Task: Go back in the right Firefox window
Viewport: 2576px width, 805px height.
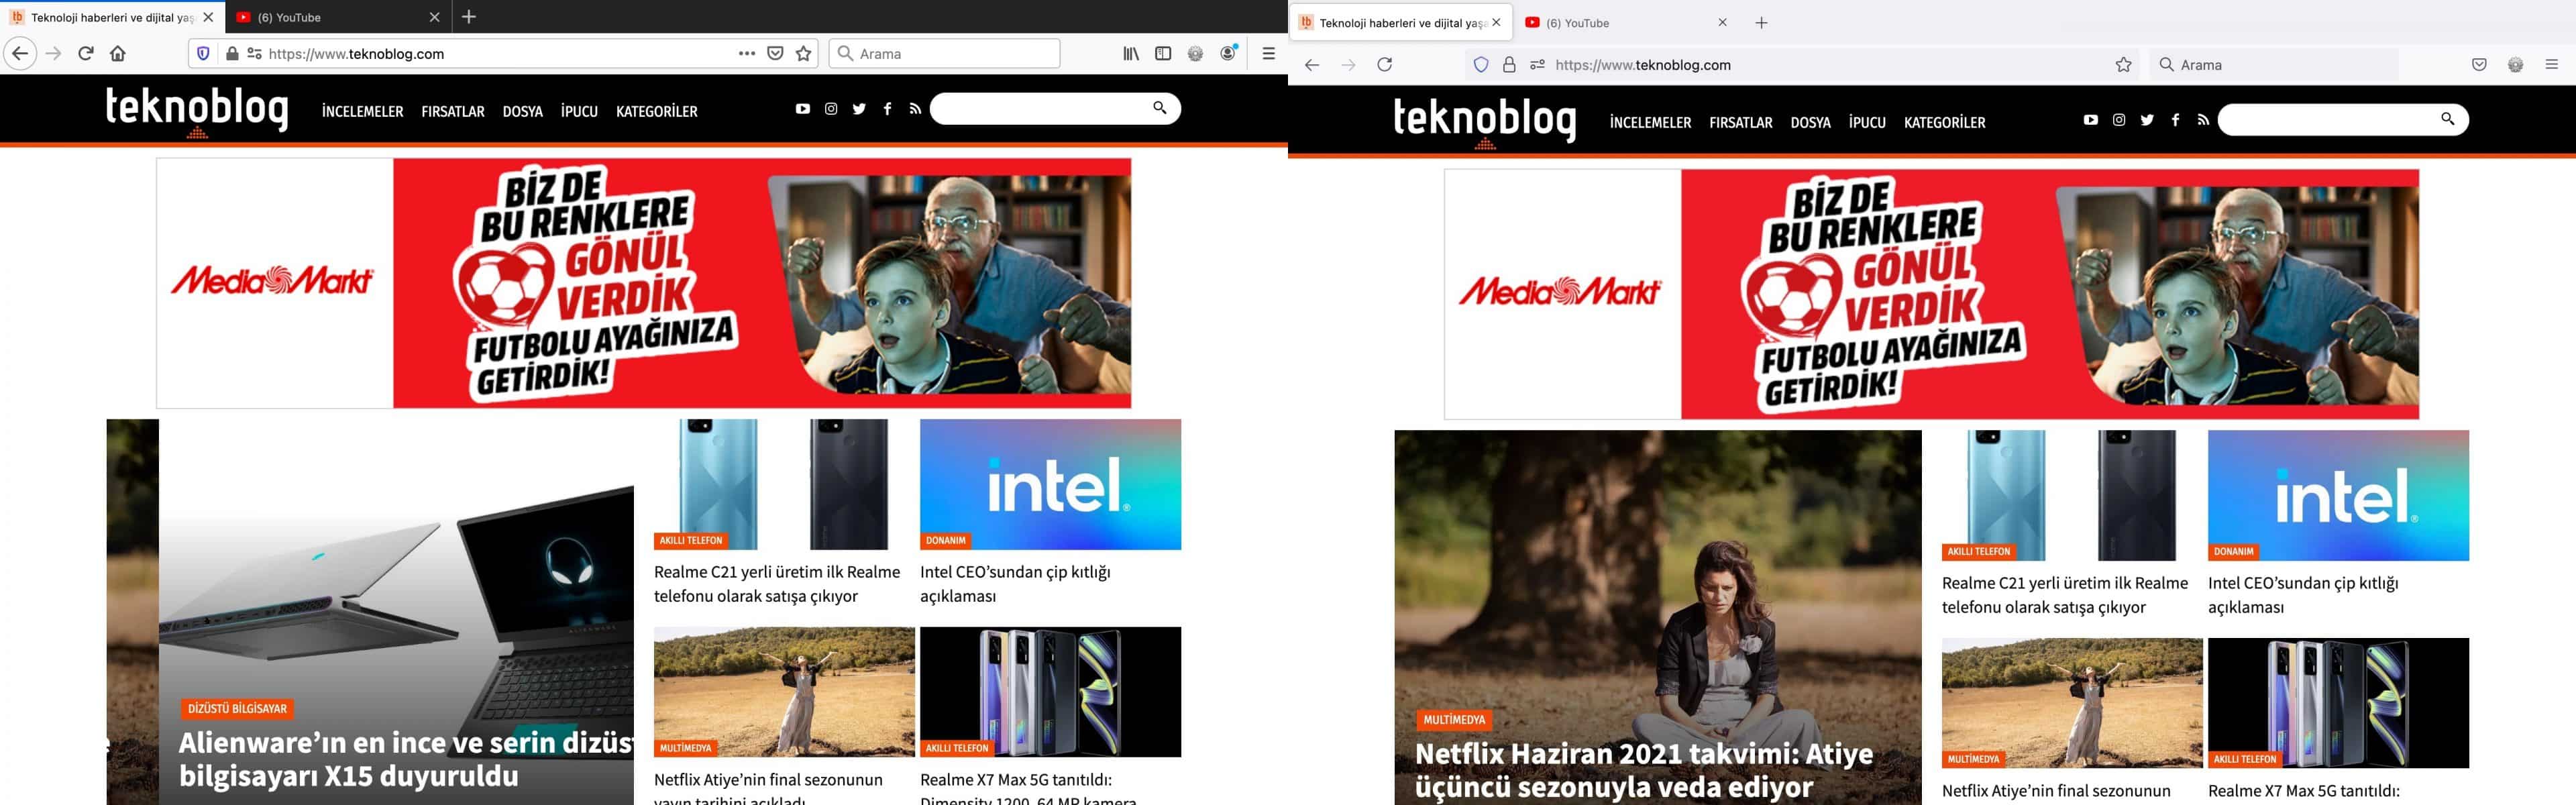Action: pos(1312,65)
